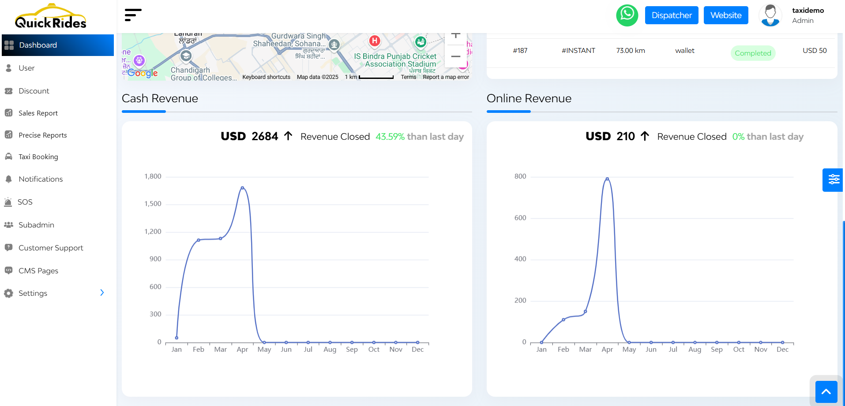845x406 pixels.
Task: Click the Website button
Action: point(726,15)
